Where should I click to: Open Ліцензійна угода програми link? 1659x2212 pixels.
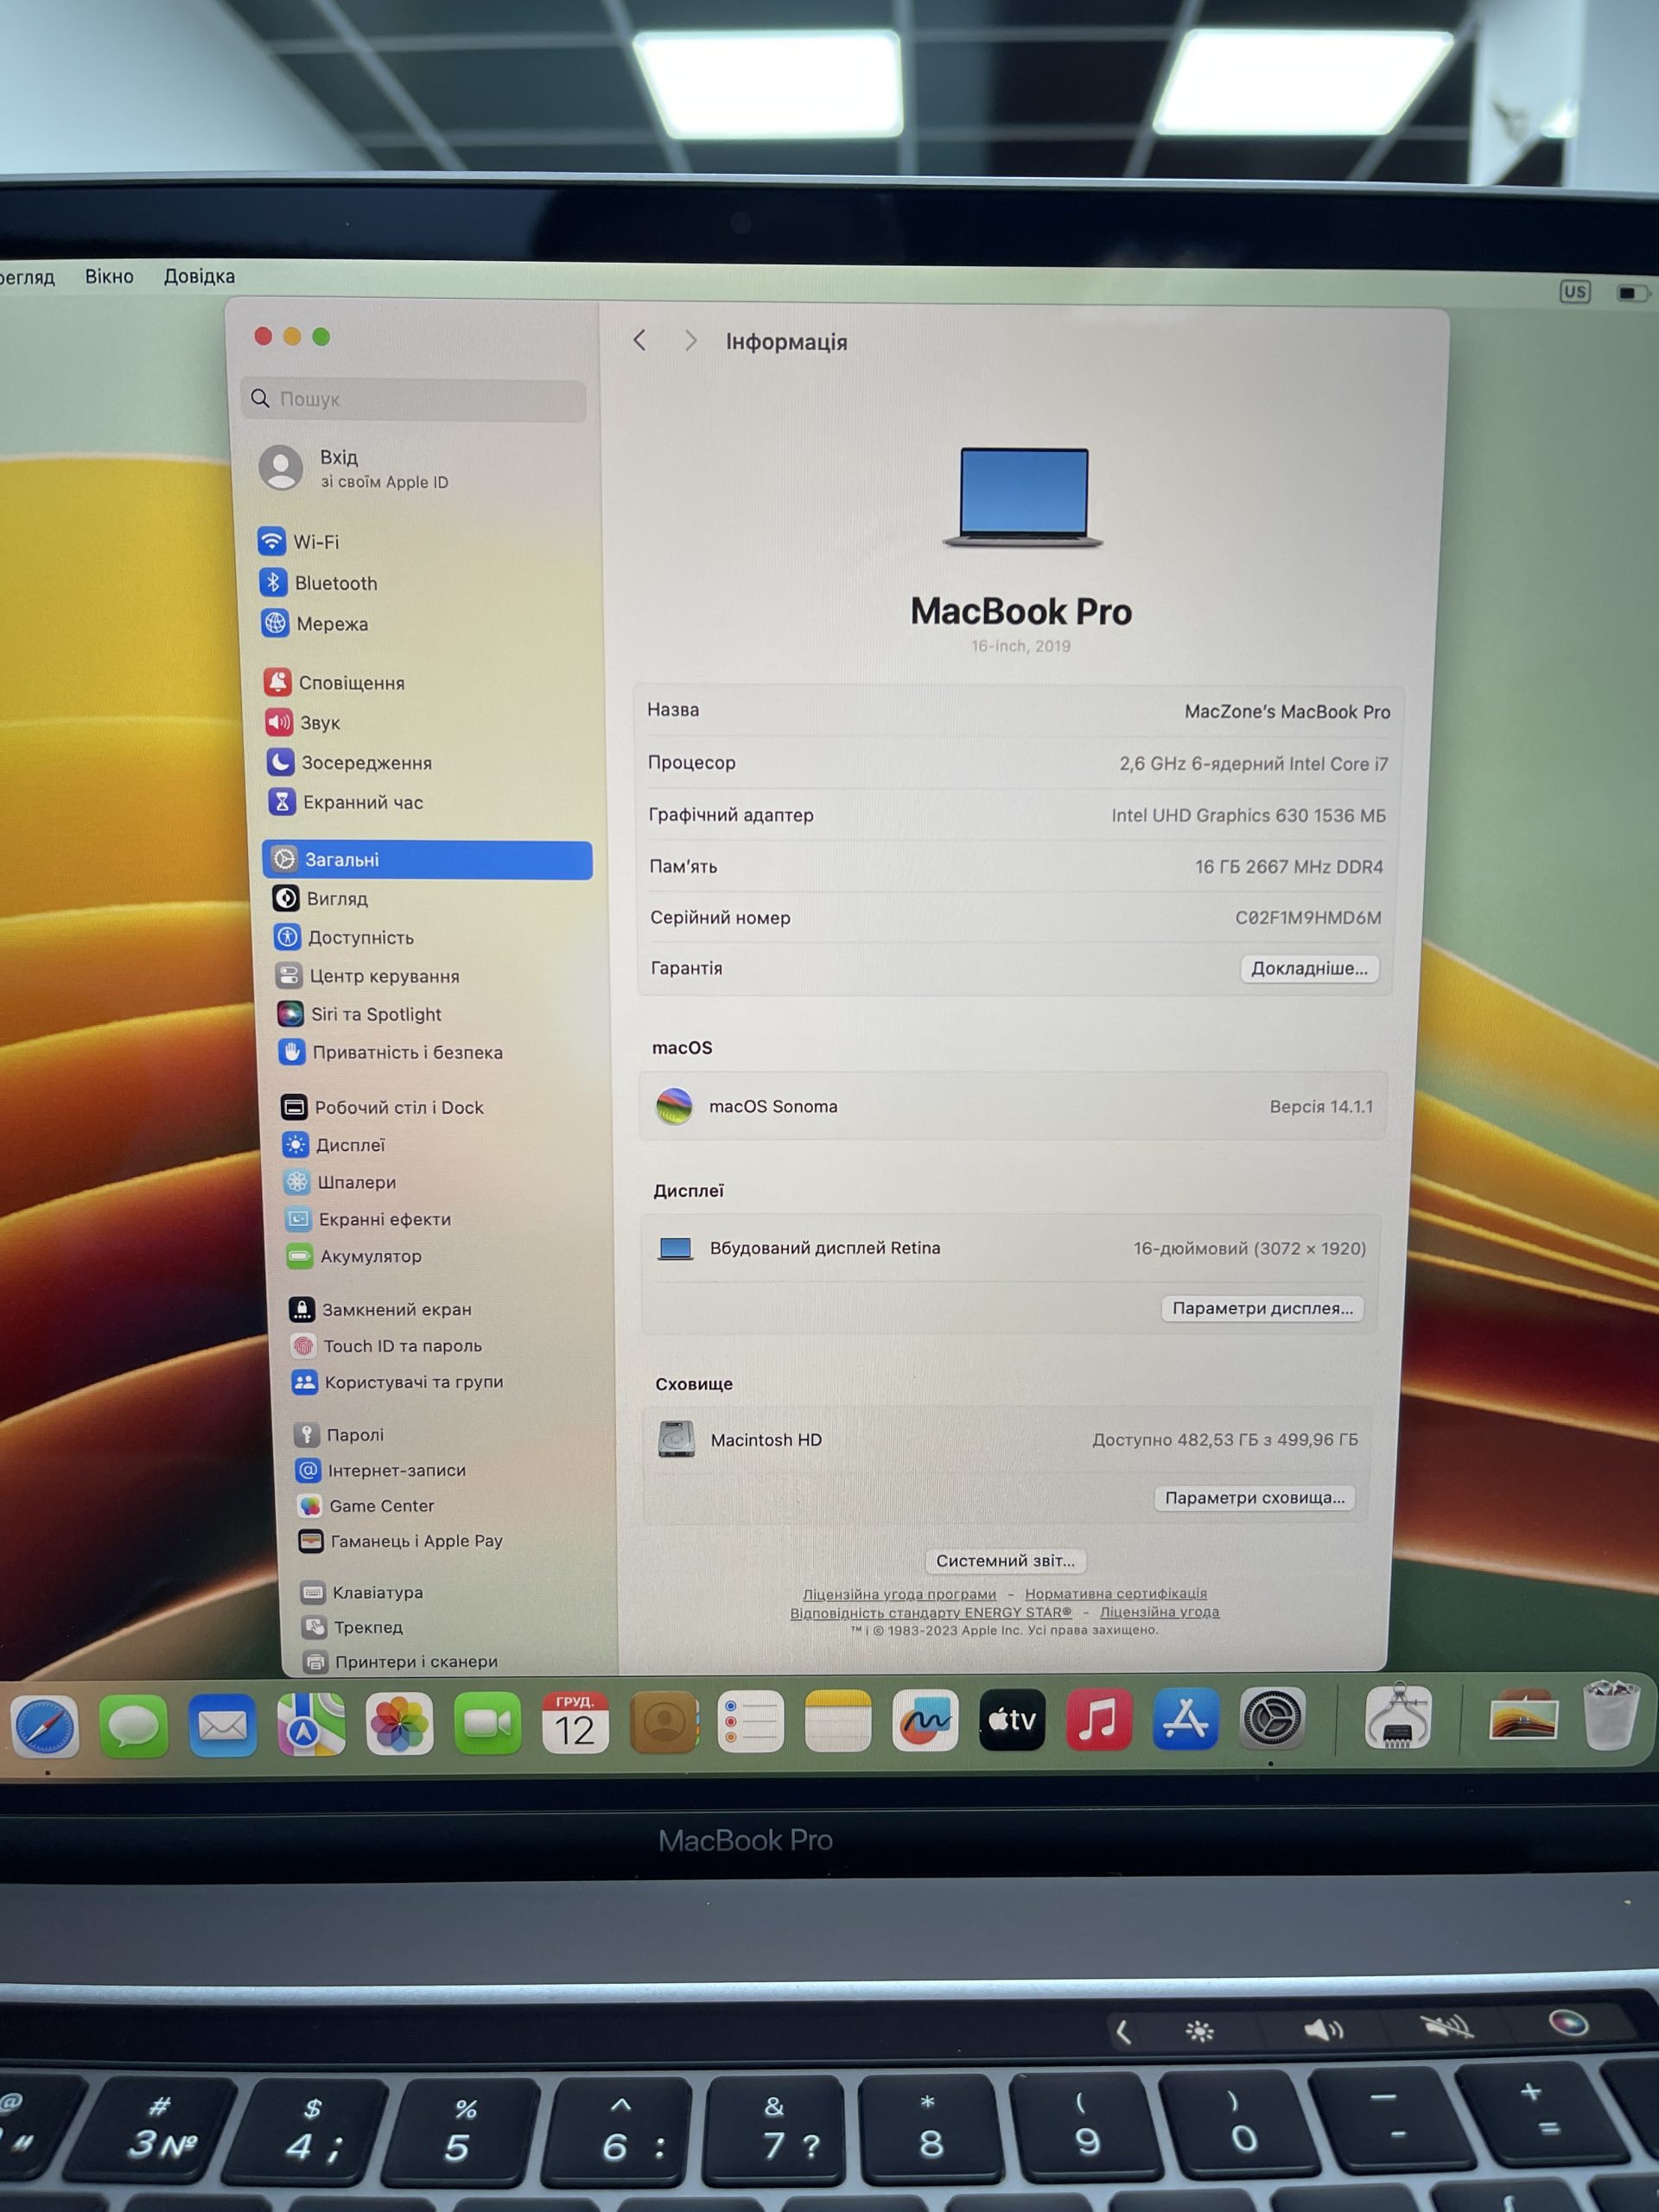click(899, 1594)
